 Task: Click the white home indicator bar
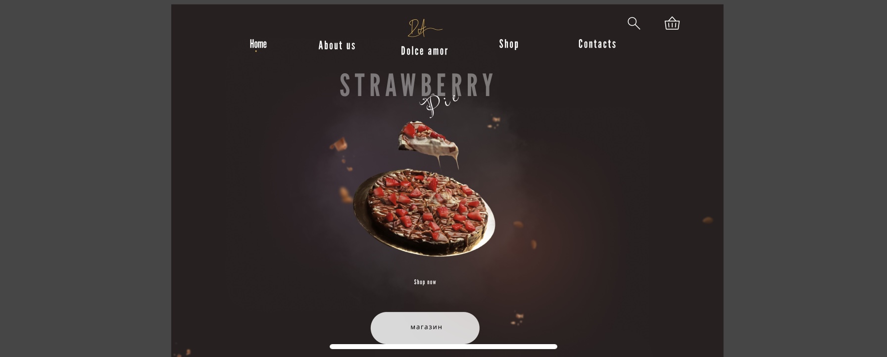443,347
